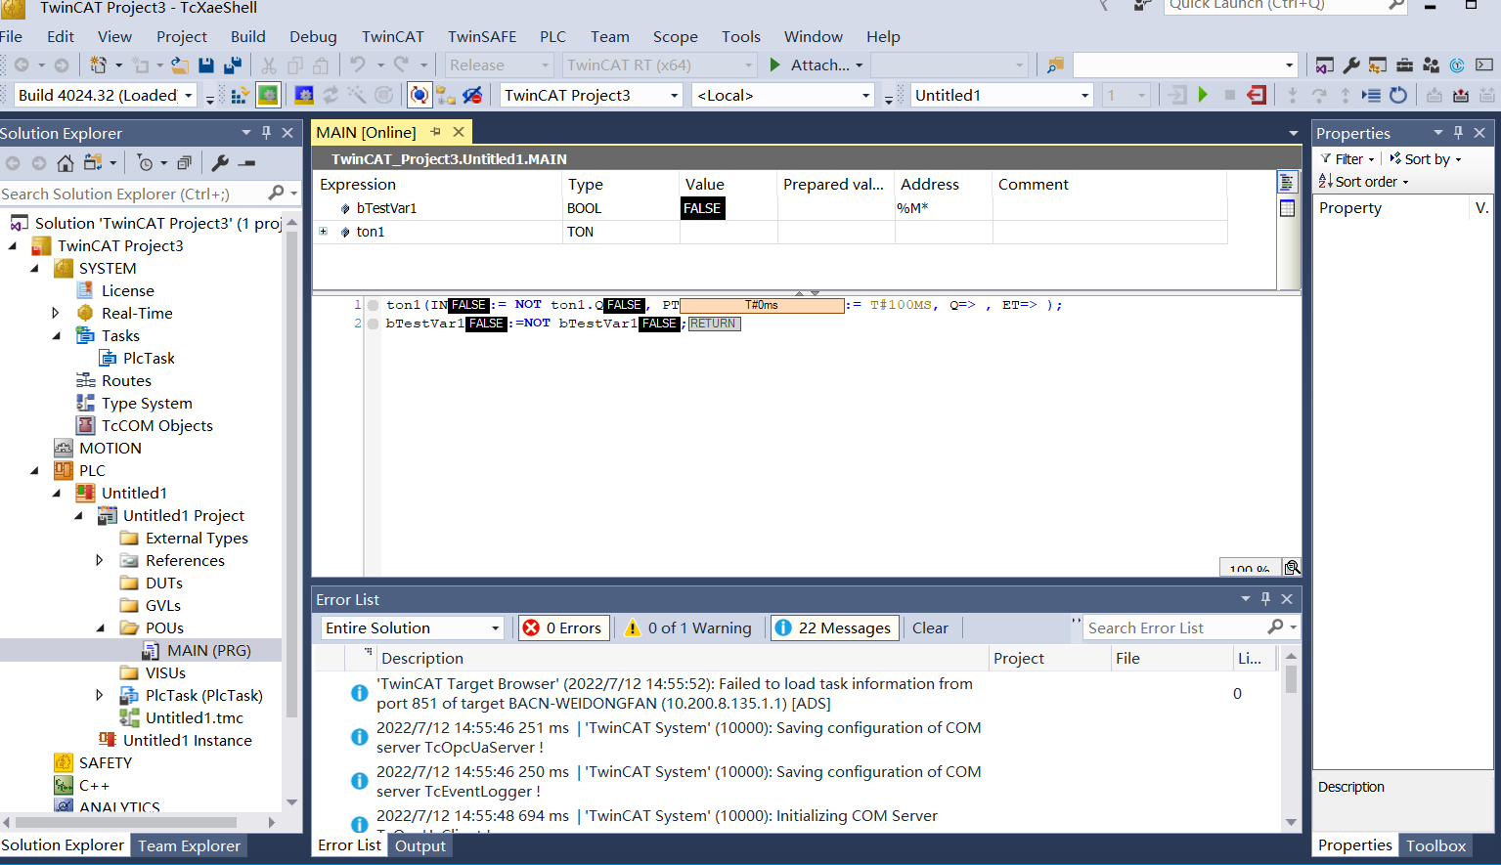Image resolution: width=1501 pixels, height=865 pixels.
Task: Toggle the 0 of 1 Warning filter
Action: (688, 627)
